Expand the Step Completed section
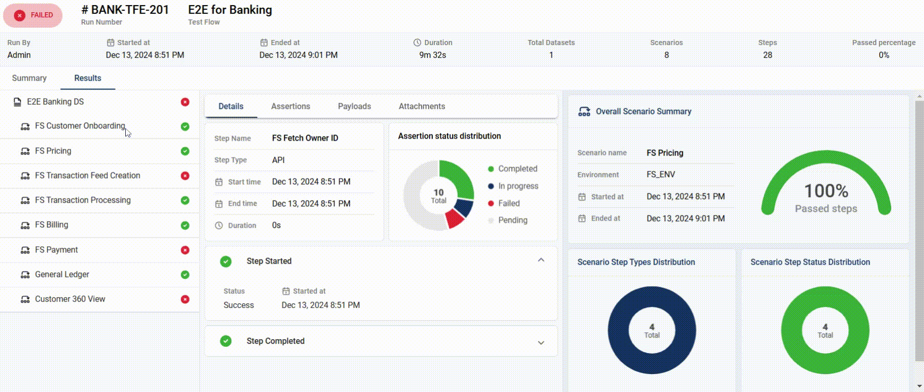The width and height of the screenshot is (924, 392). click(541, 343)
